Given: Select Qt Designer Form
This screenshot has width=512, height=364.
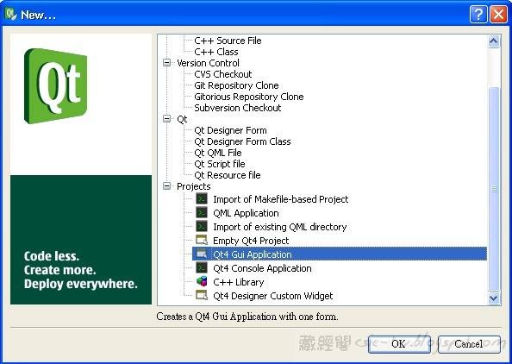Looking at the screenshot, I should pyautogui.click(x=230, y=130).
